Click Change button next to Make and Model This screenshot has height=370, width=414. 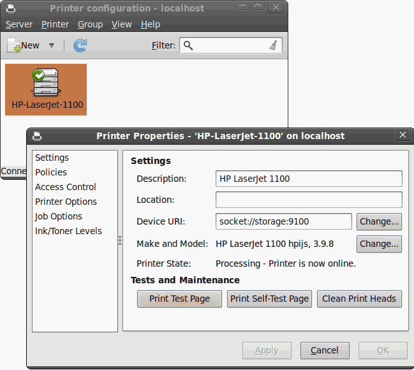(x=379, y=244)
